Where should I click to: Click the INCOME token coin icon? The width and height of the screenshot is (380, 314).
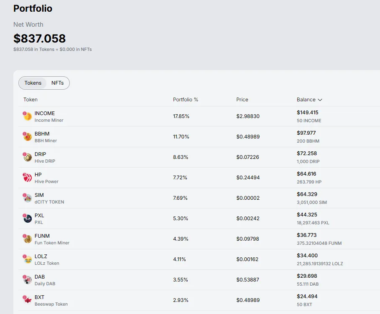point(28,116)
